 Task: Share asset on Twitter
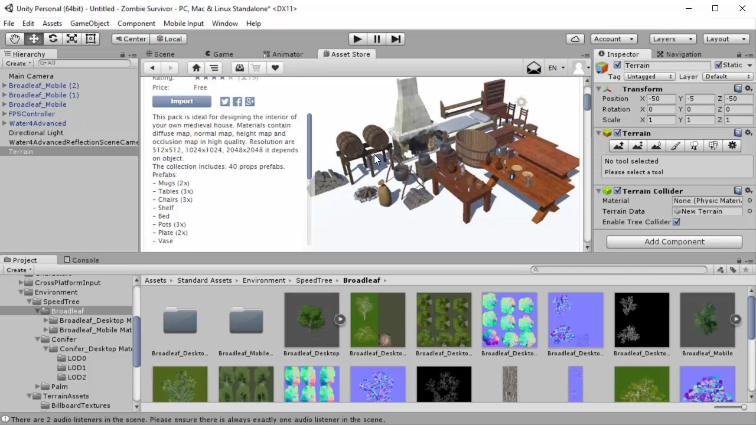pyautogui.click(x=225, y=102)
